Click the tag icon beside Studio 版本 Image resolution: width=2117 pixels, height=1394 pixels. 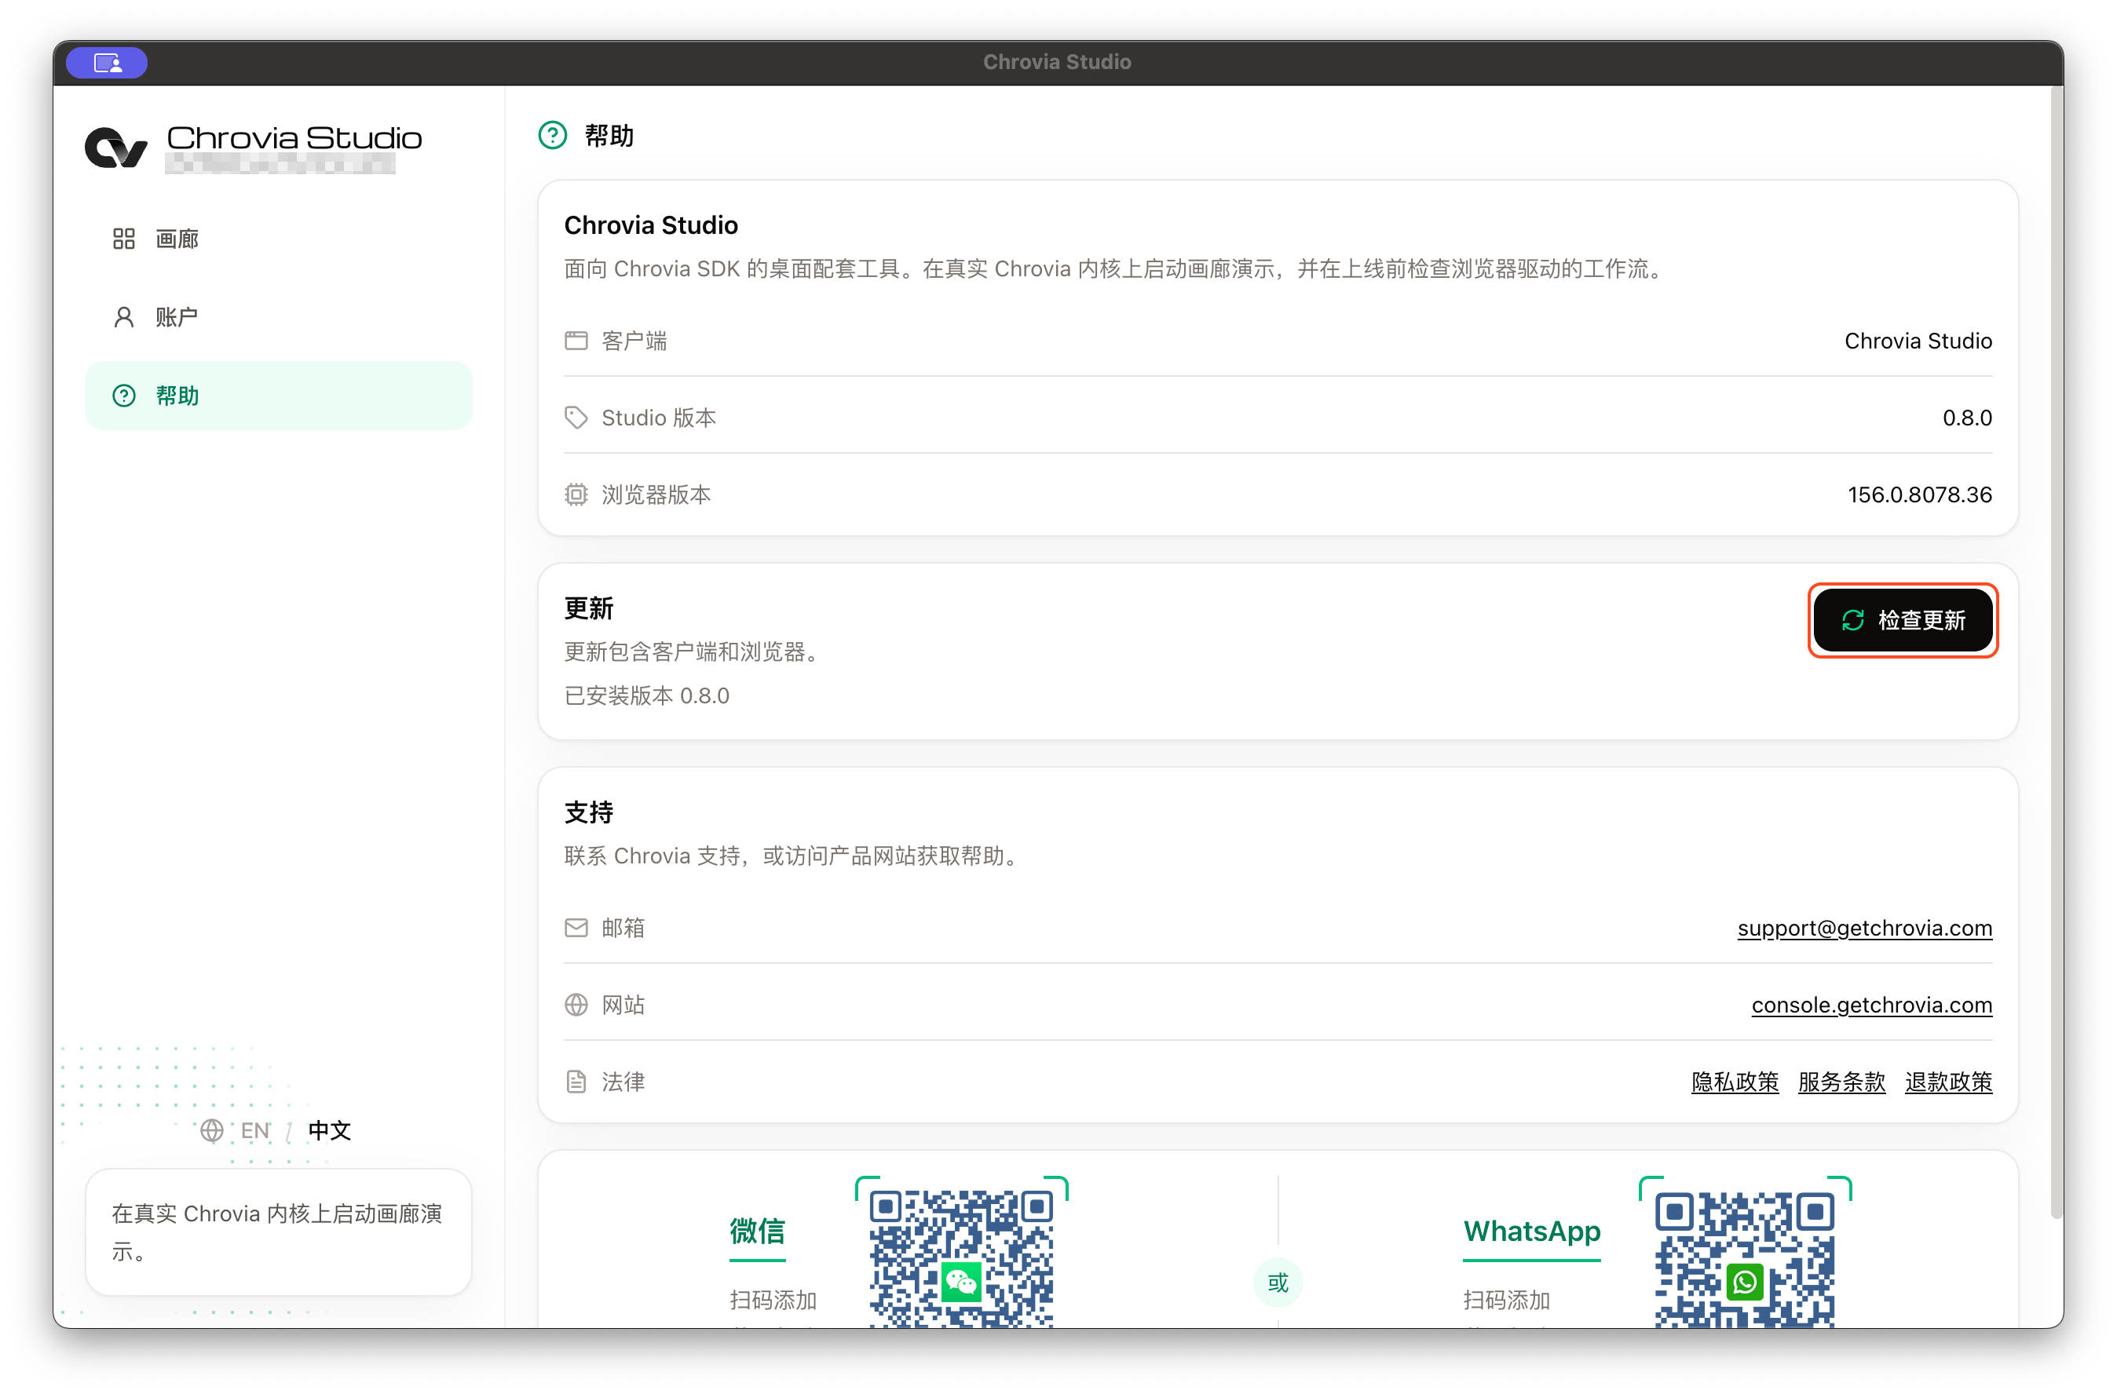[576, 417]
